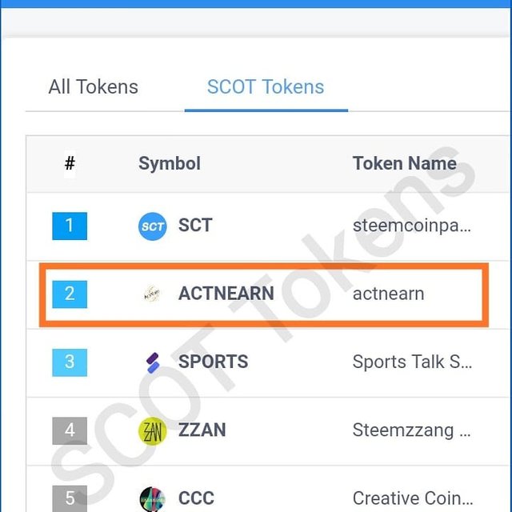The height and width of the screenshot is (512, 512).
Task: Click the SCT token logo icon
Action: [152, 226]
